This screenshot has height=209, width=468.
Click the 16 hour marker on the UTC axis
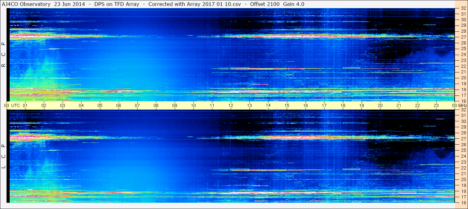pyautogui.click(x=305, y=105)
